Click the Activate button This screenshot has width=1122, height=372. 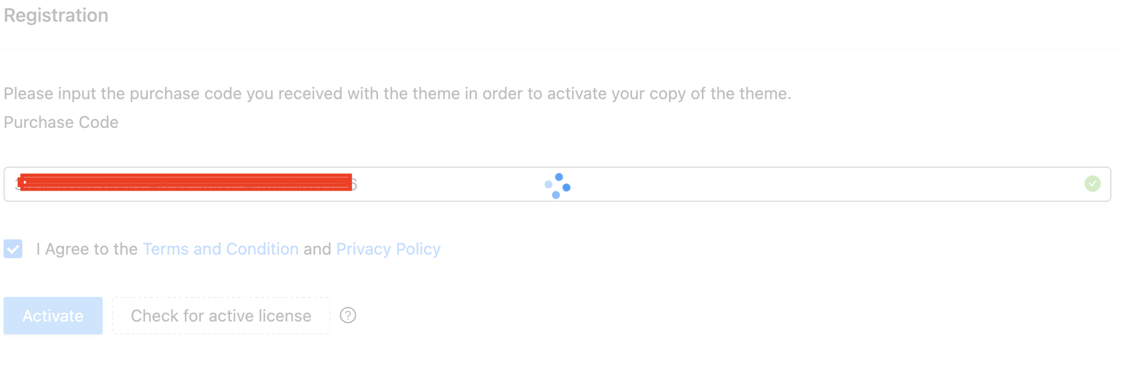(53, 316)
